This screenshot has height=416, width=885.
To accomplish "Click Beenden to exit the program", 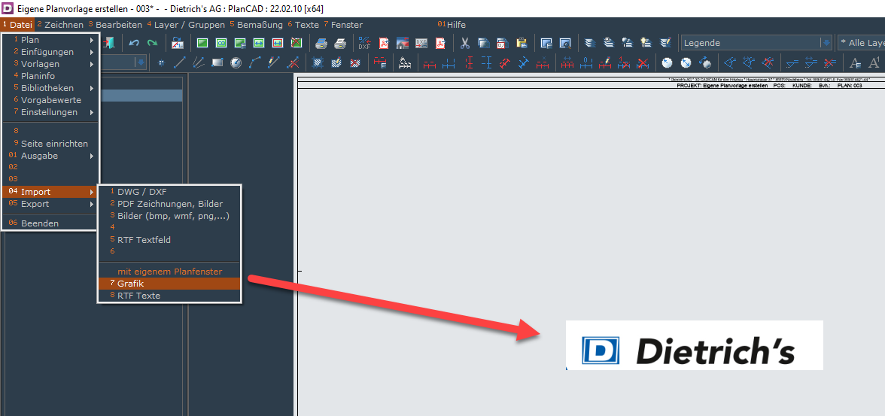I will (39, 223).
